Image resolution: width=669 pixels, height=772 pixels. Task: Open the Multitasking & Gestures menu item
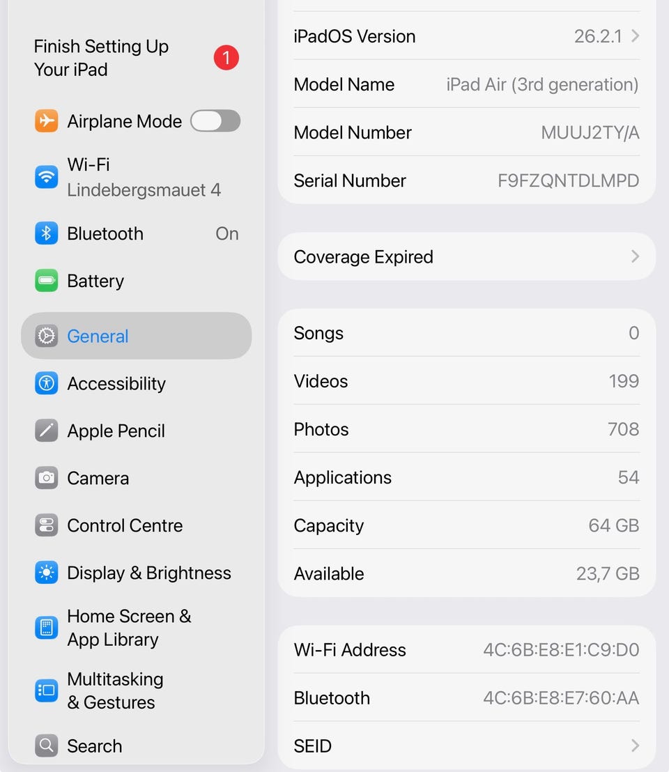click(x=137, y=690)
